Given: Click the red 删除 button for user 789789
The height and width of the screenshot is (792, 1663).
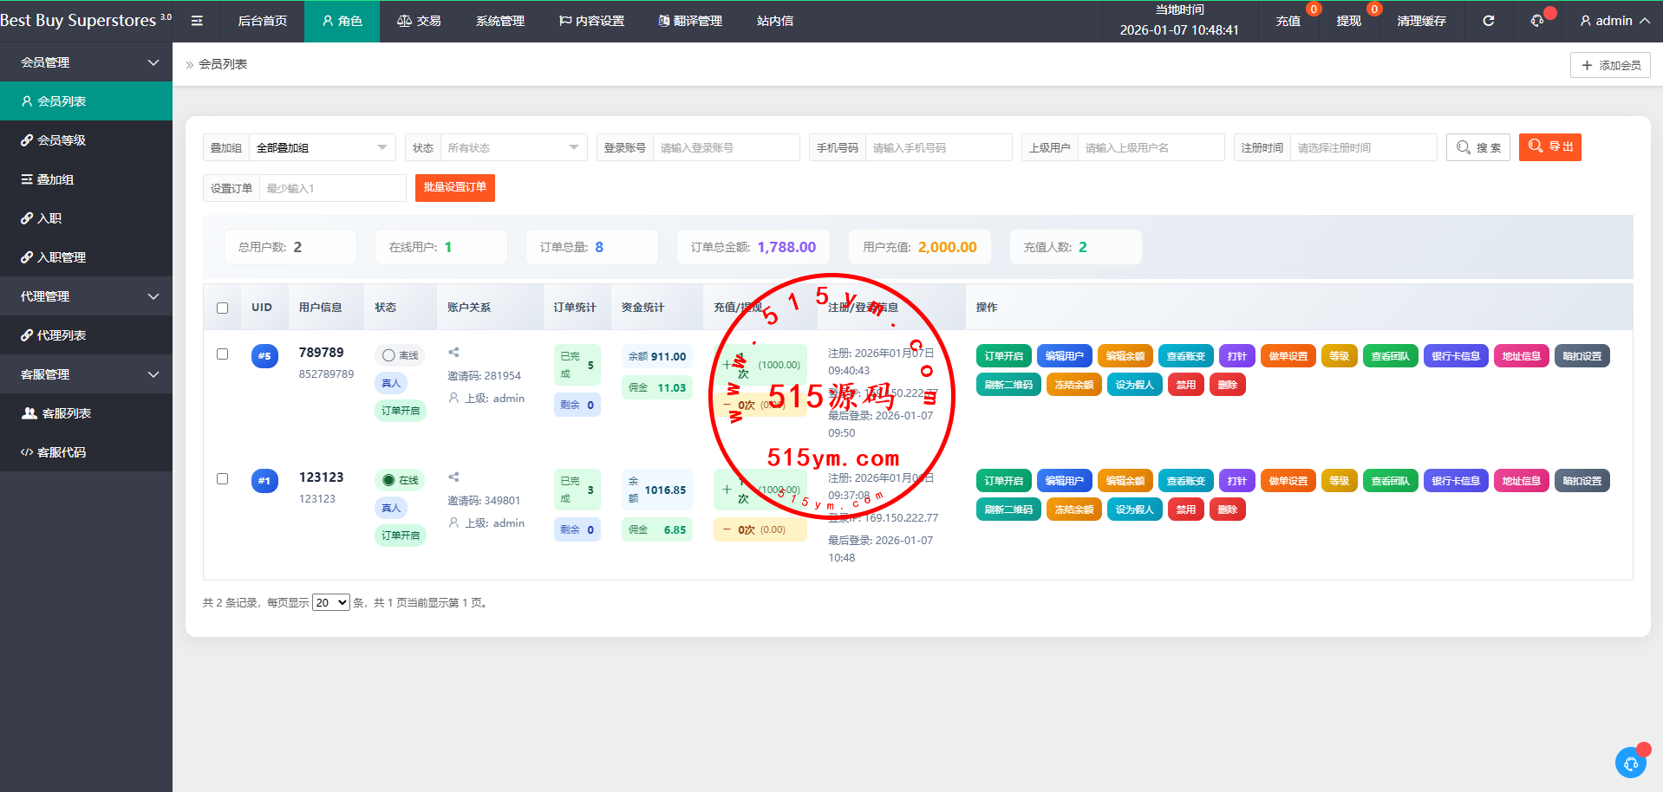Looking at the screenshot, I should (1227, 385).
